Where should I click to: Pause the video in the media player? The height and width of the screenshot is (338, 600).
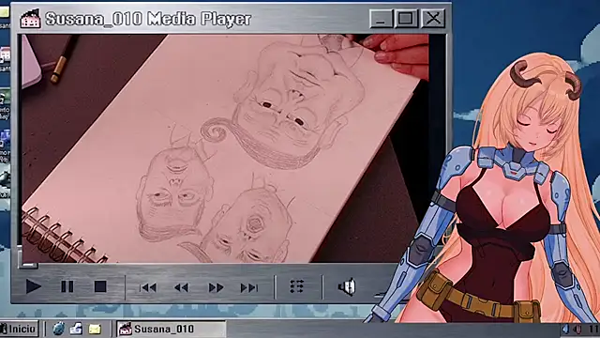coord(67,286)
